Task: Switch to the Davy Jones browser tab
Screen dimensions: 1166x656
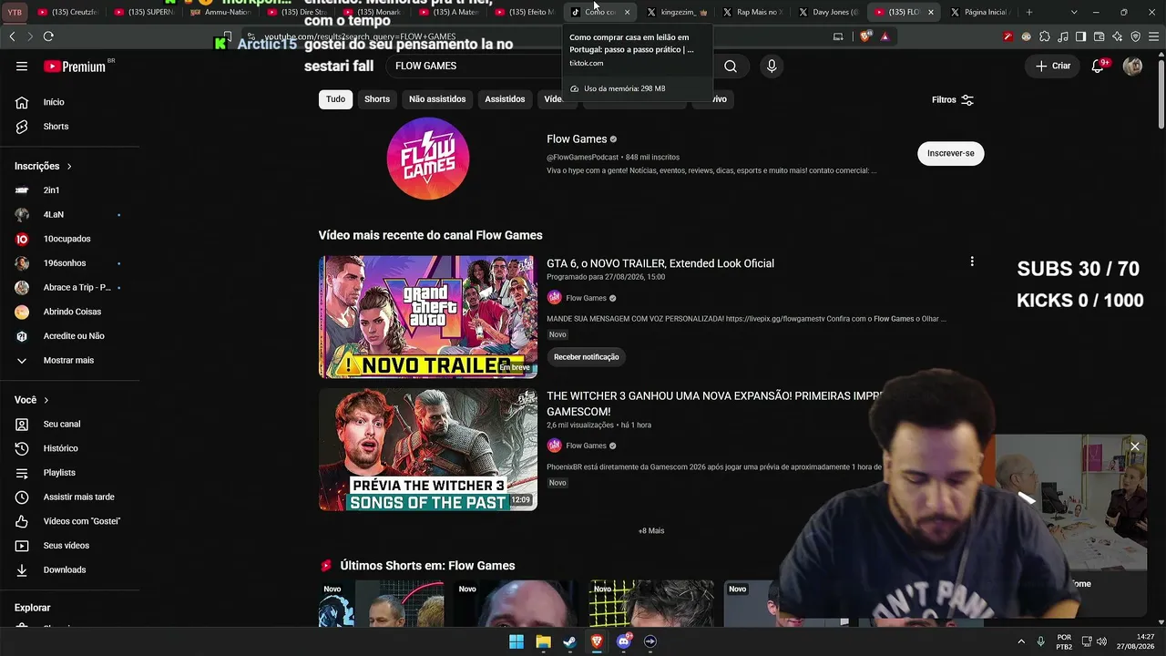Action: (827, 12)
